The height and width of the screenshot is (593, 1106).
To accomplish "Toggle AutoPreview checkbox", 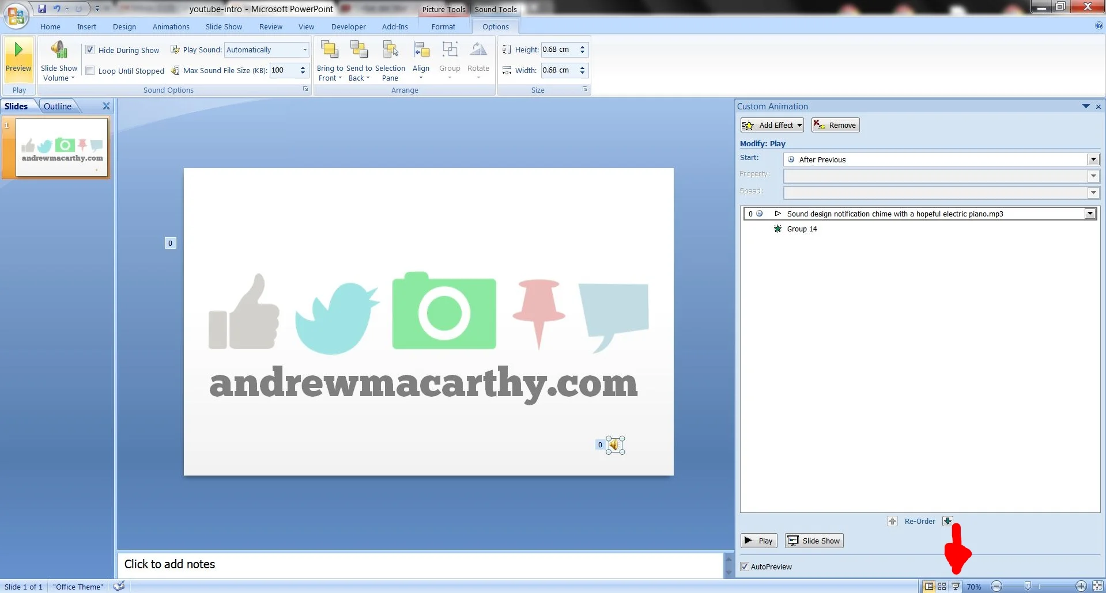I will (x=745, y=567).
